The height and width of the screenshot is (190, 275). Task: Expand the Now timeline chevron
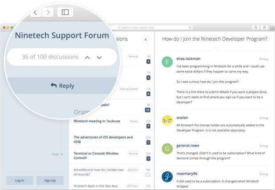(61, 154)
